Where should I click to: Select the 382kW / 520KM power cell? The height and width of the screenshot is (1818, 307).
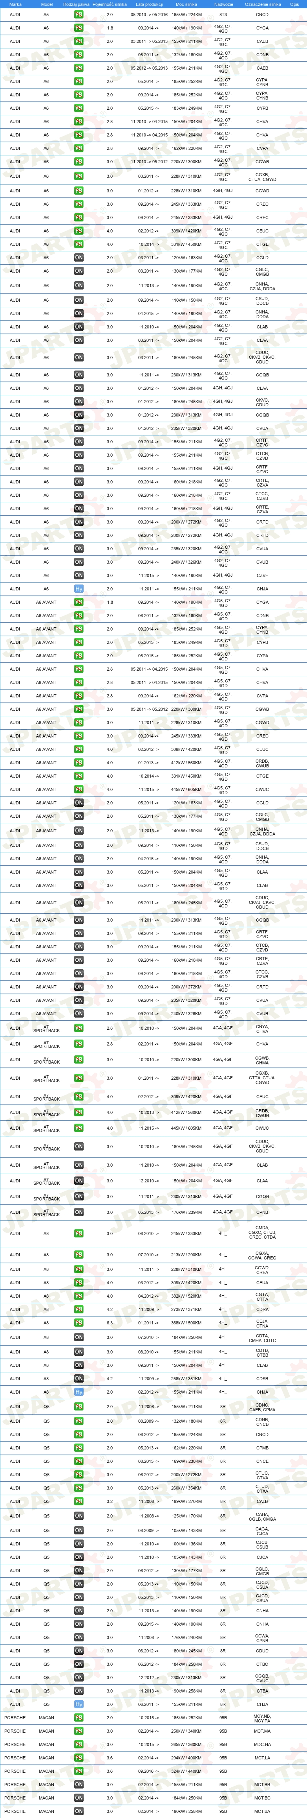pyautogui.click(x=186, y=1296)
